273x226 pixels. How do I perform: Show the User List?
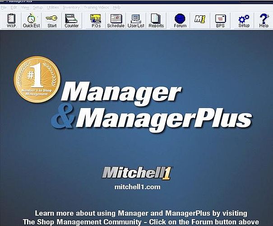pyautogui.click(x=136, y=21)
